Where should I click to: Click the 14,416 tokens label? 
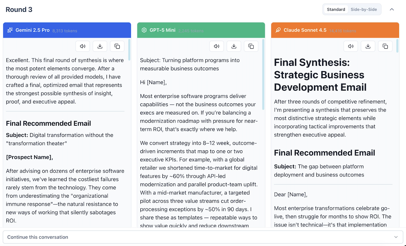343,31
